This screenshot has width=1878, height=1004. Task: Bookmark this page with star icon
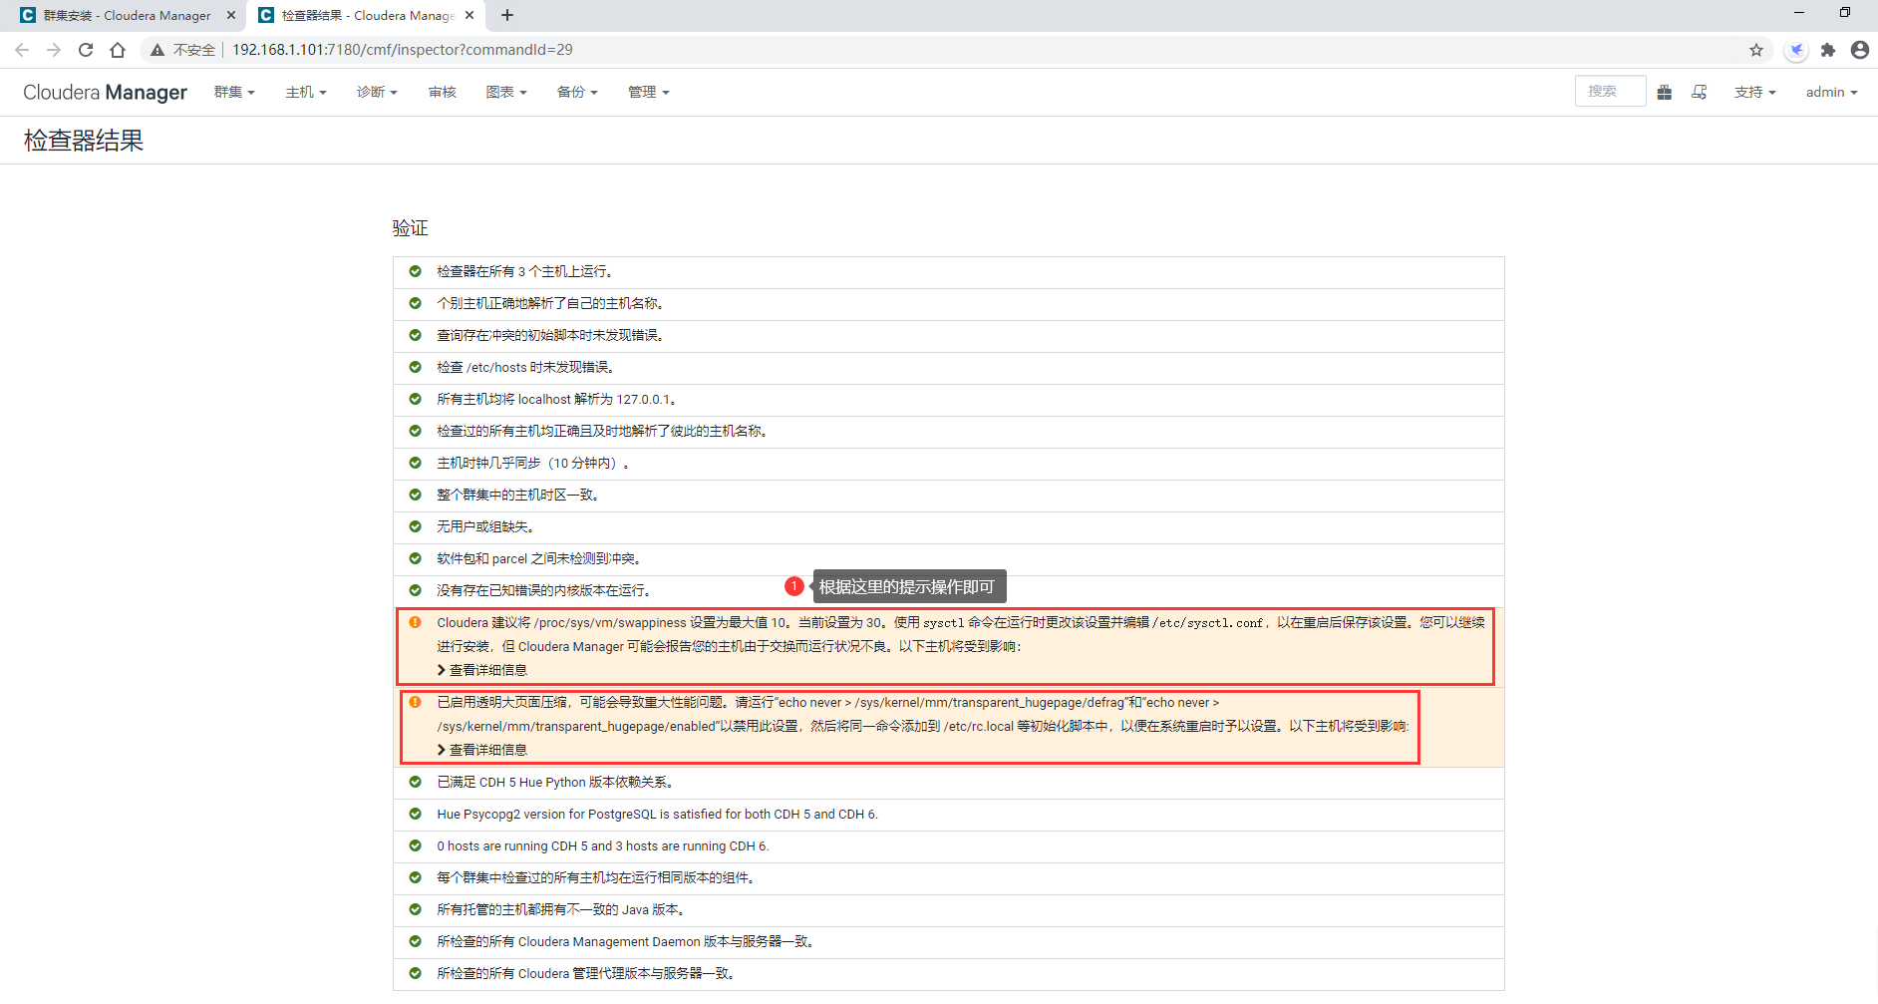click(1756, 50)
